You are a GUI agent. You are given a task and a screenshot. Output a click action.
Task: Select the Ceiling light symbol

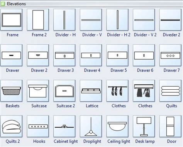click(117, 126)
